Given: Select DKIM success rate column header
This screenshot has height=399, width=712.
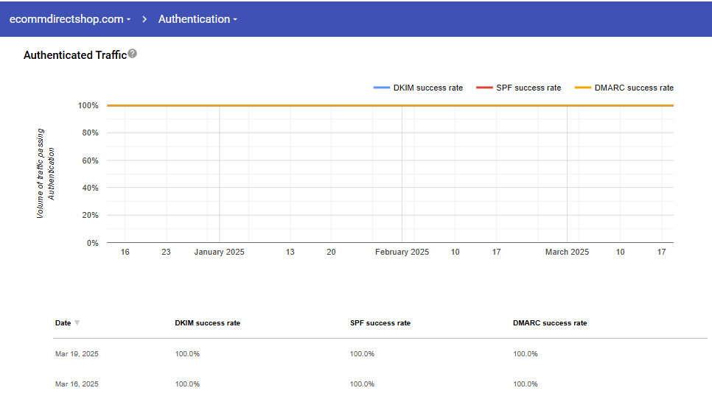Looking at the screenshot, I should [207, 323].
